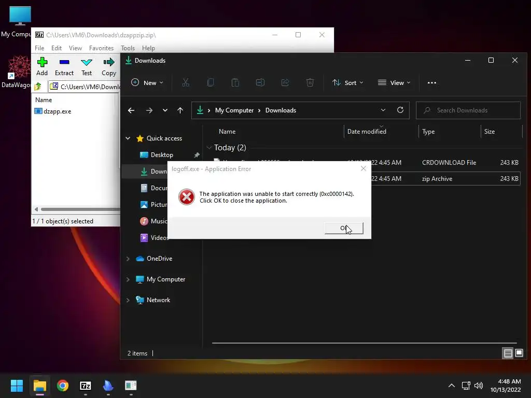Refresh the Downloads folder

click(400, 110)
